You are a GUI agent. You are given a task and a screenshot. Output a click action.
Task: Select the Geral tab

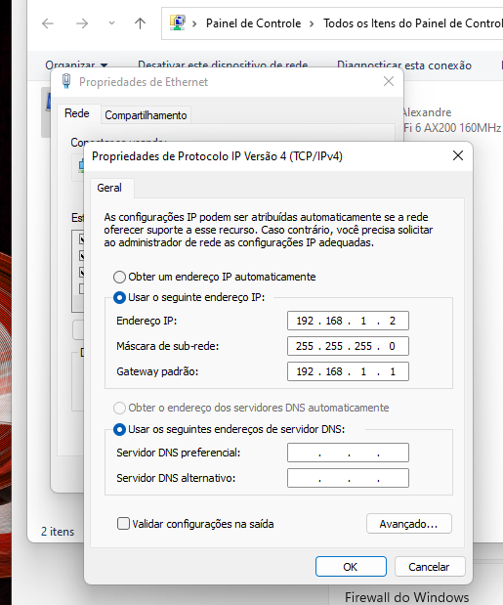point(109,188)
